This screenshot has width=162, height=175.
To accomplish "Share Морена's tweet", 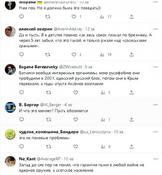I will [x=131, y=17].
